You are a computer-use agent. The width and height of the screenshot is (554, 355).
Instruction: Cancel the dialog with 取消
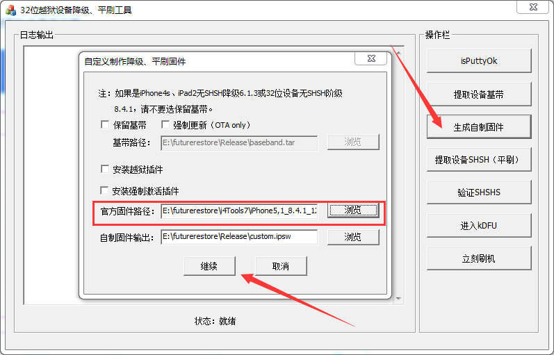pyautogui.click(x=281, y=266)
